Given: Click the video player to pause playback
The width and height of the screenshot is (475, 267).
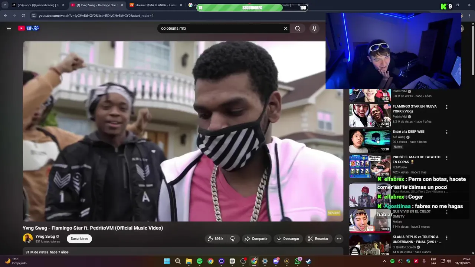Looking at the screenshot, I should tap(183, 131).
